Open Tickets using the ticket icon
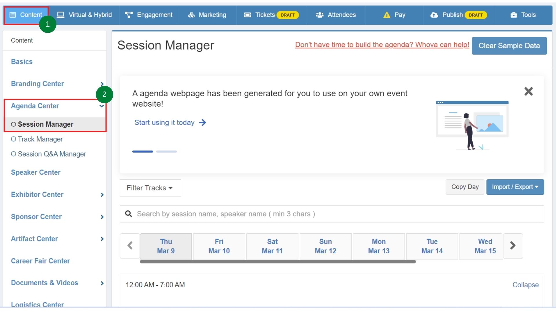This screenshot has width=556, height=313. pos(248,14)
